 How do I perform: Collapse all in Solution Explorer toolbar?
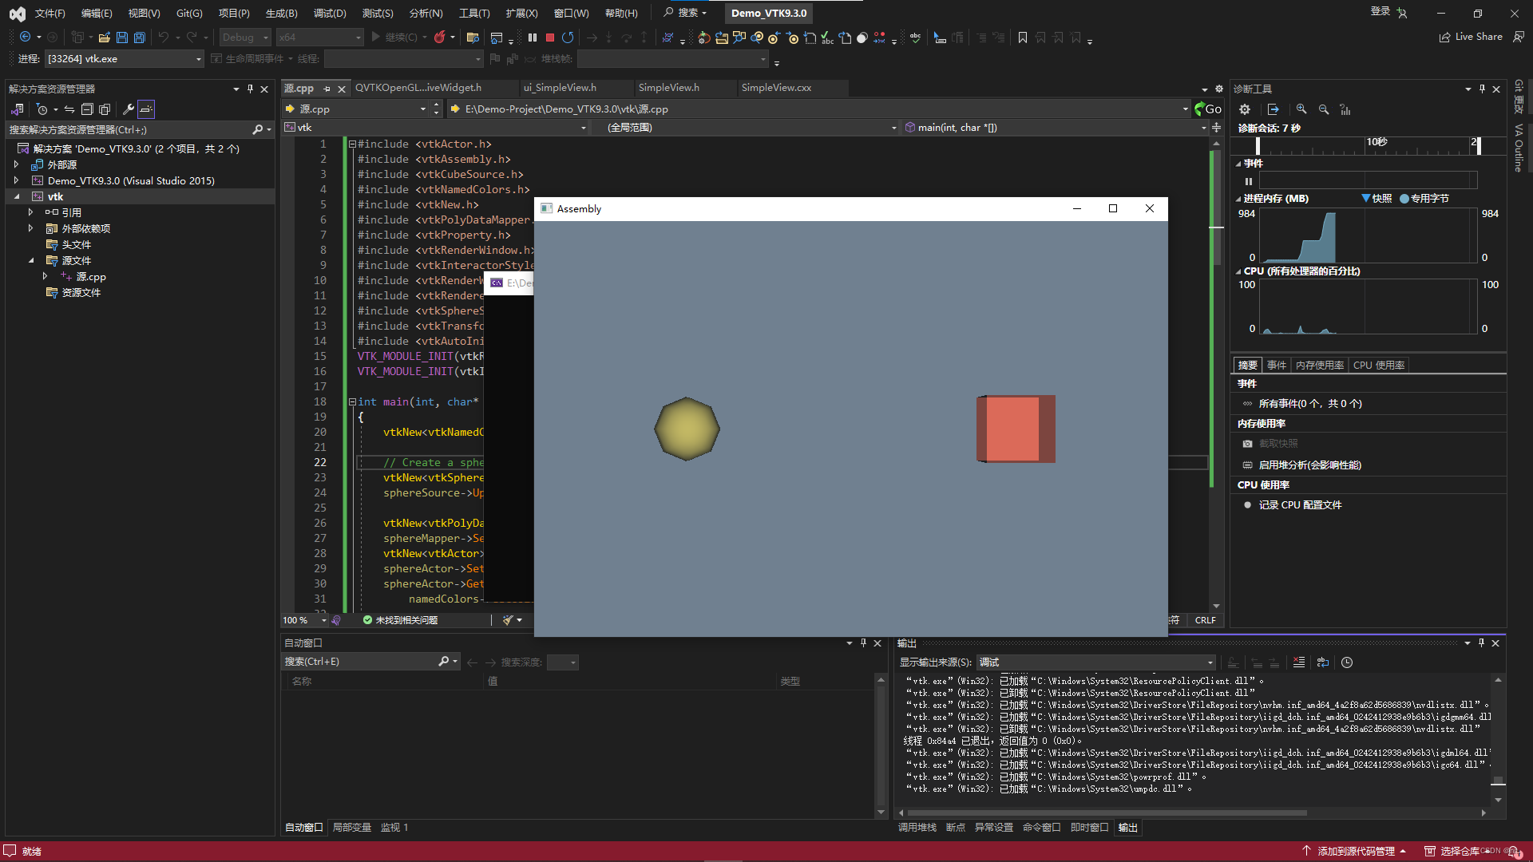tap(87, 109)
